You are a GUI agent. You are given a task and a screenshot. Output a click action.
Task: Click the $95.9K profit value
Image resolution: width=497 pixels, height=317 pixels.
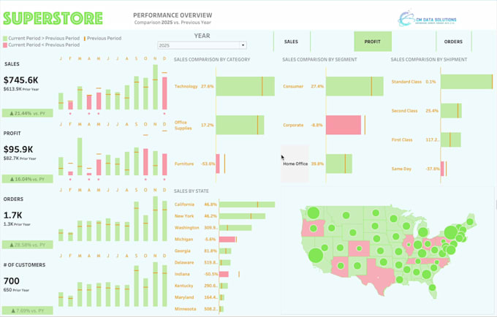18,150
